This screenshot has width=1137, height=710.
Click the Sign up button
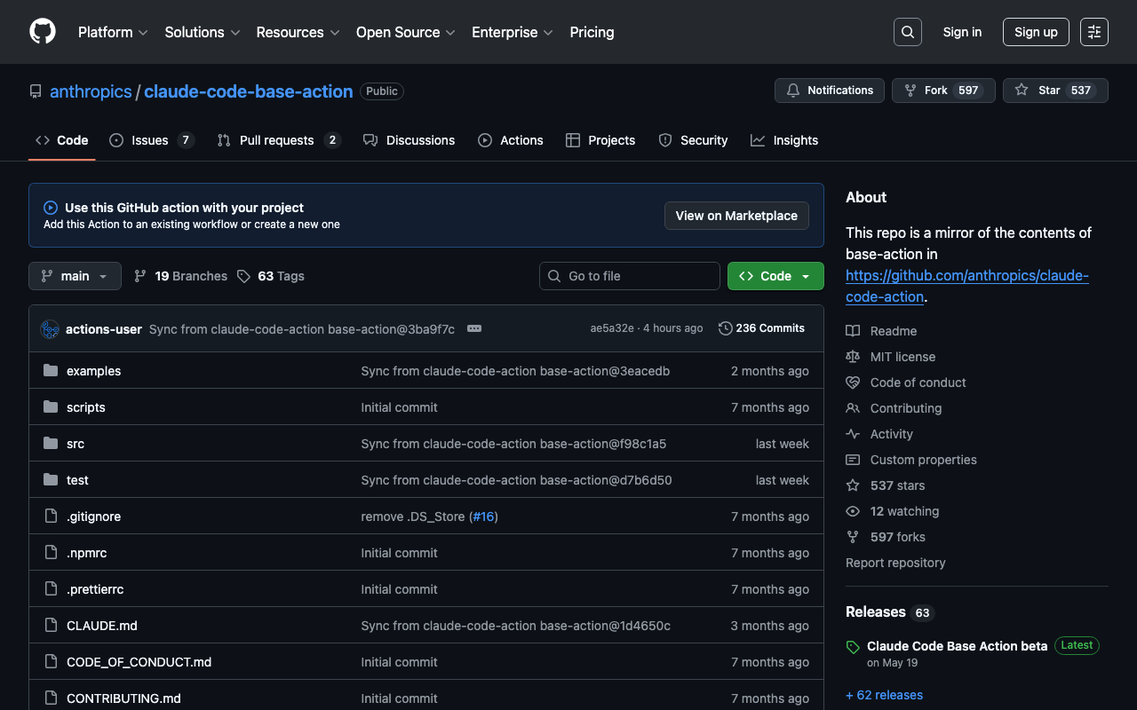pos(1035,32)
